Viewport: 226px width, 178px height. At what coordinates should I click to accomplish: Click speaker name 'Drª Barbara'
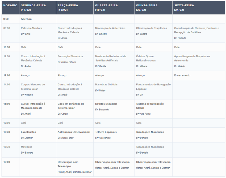click(27, 153)
